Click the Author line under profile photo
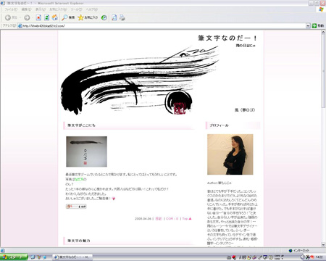326x261 pixels. pyautogui.click(x=220, y=183)
